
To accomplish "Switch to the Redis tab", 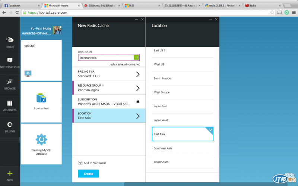I will point(263,6).
